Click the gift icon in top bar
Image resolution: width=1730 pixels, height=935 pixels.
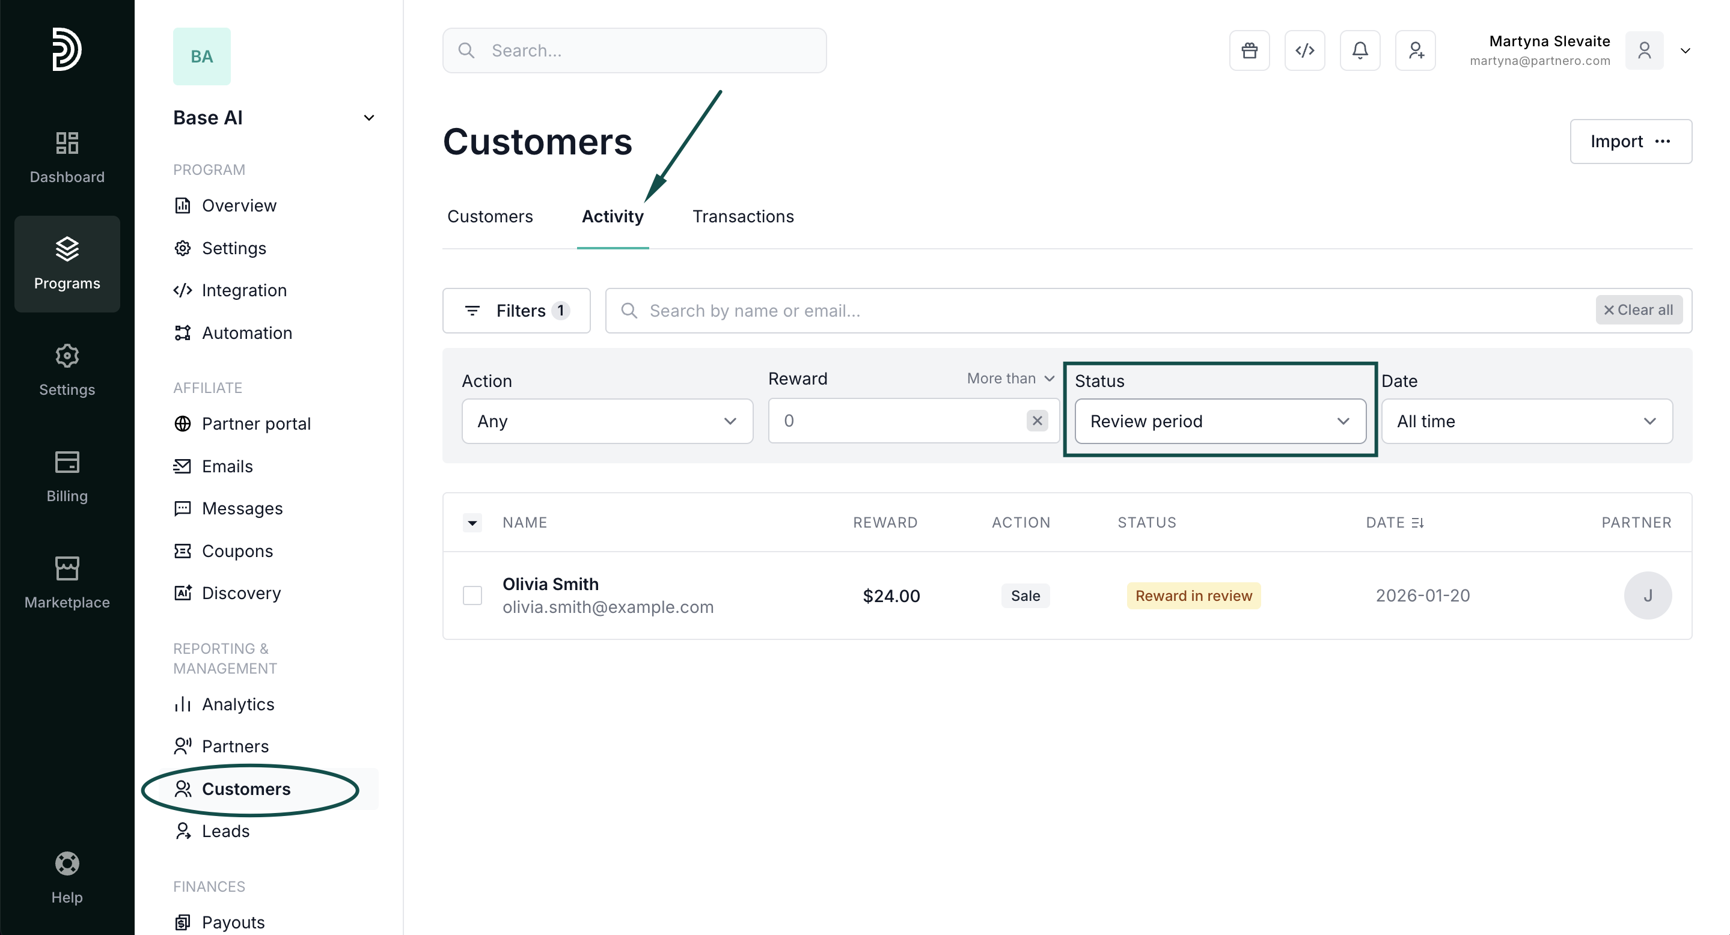(x=1249, y=50)
